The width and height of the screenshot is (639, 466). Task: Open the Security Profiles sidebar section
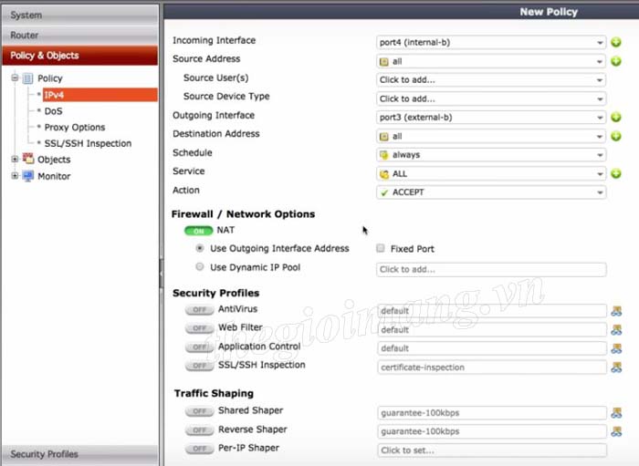coord(79,454)
